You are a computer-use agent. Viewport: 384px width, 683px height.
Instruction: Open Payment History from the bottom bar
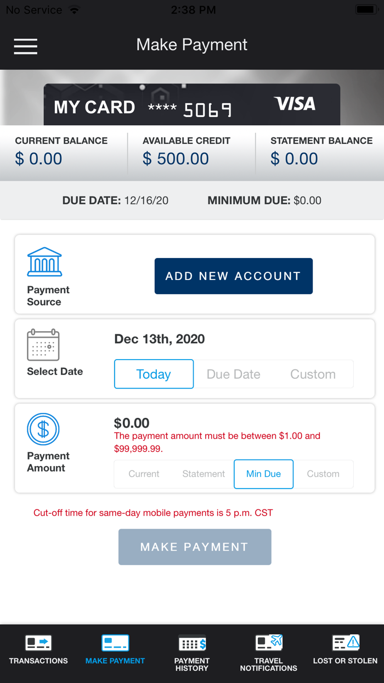[x=191, y=653]
